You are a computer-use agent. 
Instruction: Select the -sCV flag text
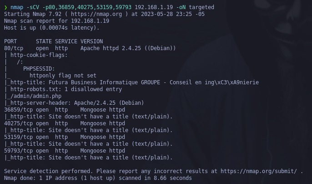[33, 7]
